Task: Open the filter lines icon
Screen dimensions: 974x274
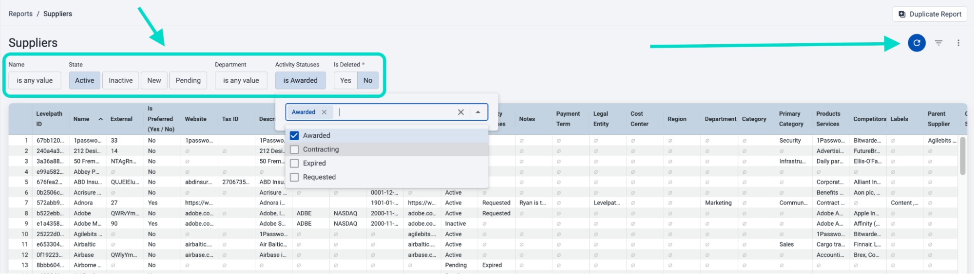Action: (x=938, y=43)
